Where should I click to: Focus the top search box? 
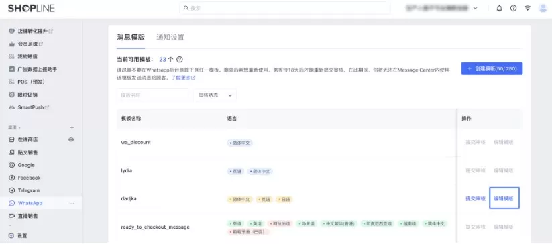pyautogui.click(x=285, y=8)
